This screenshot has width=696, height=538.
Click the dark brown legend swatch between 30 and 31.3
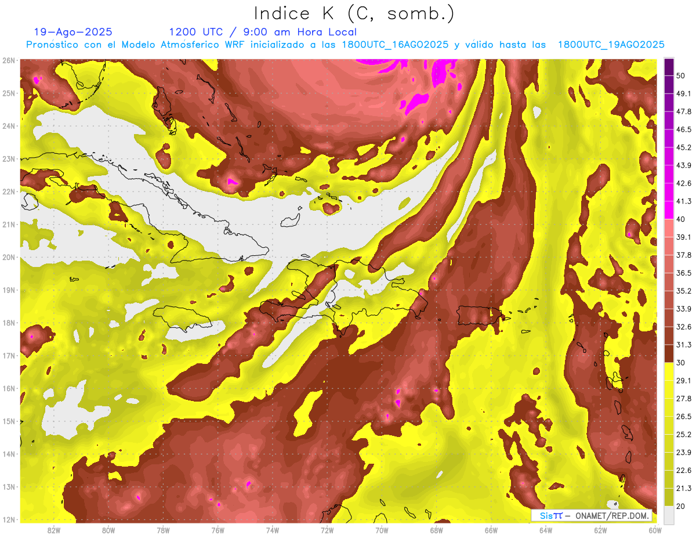[x=669, y=353]
